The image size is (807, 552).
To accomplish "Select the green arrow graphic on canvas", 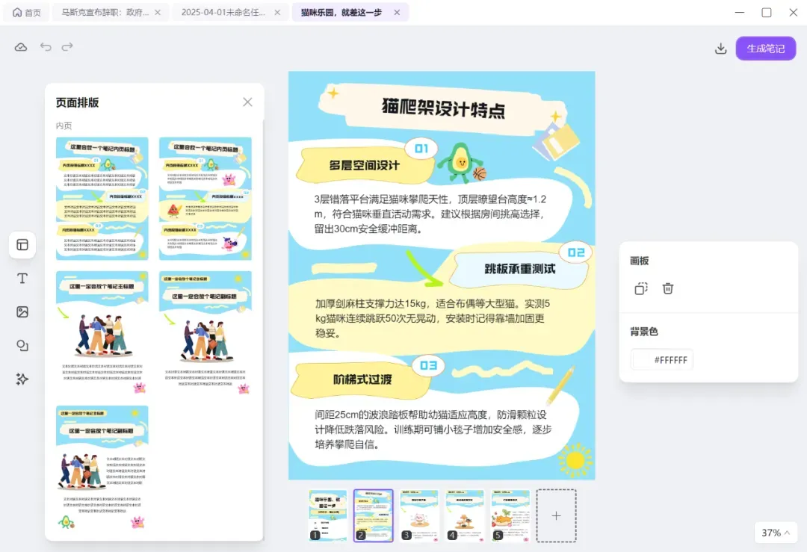I will tap(424, 268).
